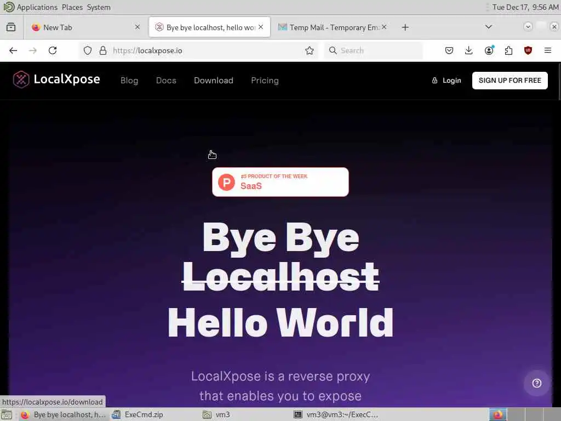Open the Applications menu

pyautogui.click(x=31, y=7)
